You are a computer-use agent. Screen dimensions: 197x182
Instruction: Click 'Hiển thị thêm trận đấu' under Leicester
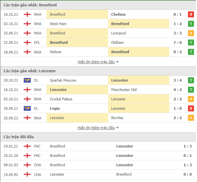96,128
